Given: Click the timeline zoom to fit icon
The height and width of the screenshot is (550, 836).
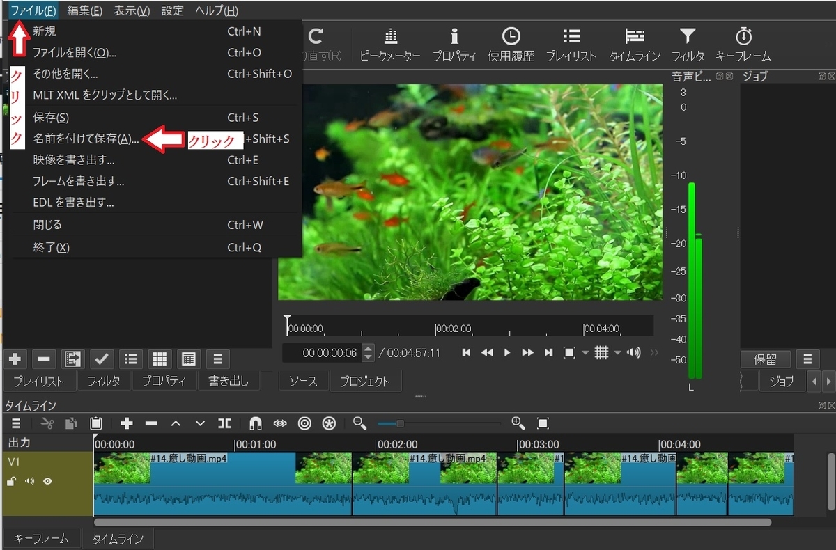Looking at the screenshot, I should [x=543, y=423].
